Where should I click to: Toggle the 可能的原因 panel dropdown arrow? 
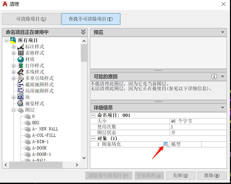223,76
